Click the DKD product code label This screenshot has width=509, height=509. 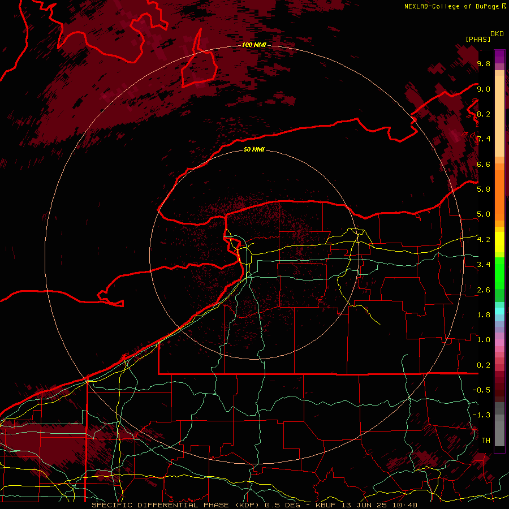coord(497,34)
